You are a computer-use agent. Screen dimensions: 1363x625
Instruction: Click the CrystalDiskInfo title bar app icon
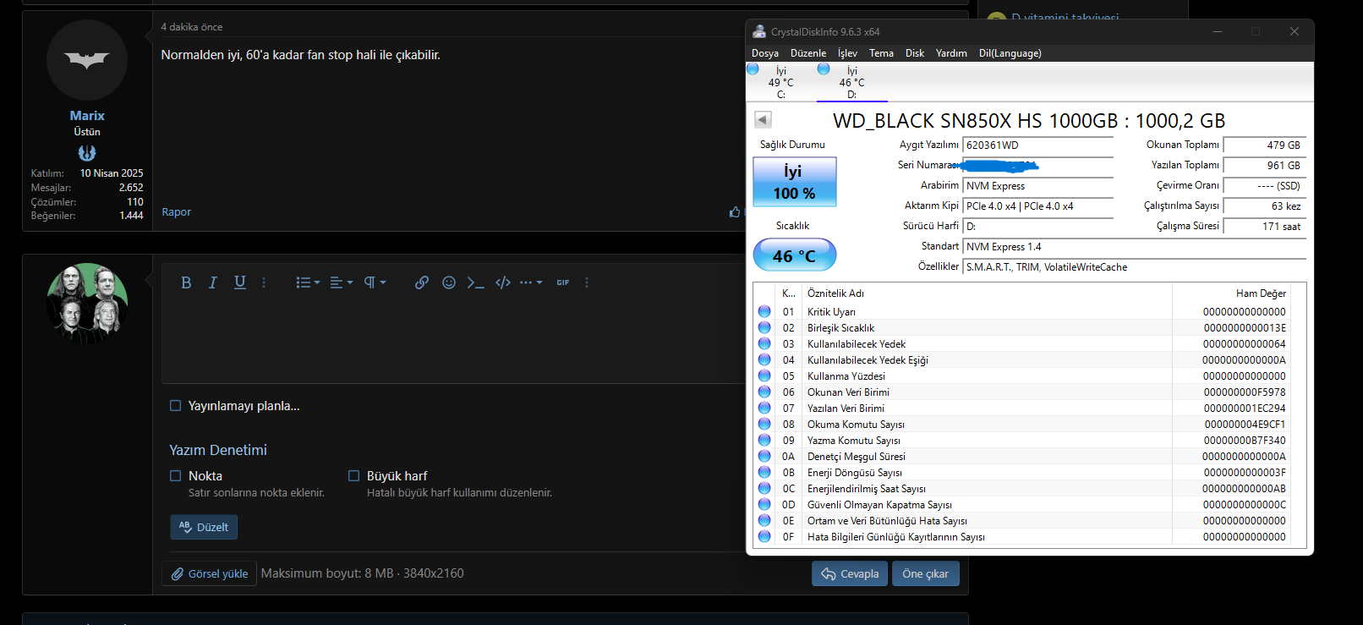[758, 31]
